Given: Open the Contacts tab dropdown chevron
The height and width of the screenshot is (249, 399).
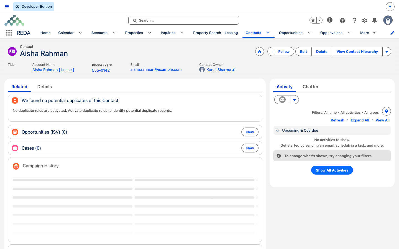Looking at the screenshot, I should (x=268, y=33).
